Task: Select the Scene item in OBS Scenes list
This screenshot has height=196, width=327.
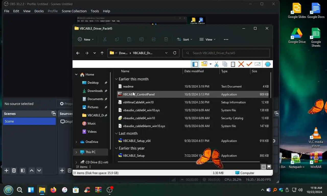Action: 29,121
